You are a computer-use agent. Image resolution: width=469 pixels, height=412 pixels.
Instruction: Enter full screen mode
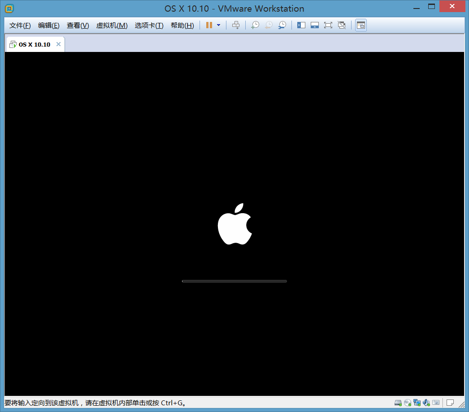[x=328, y=25]
